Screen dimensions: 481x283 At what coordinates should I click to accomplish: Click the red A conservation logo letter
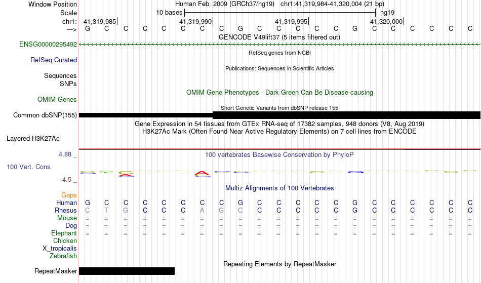pyautogui.click(x=202, y=174)
